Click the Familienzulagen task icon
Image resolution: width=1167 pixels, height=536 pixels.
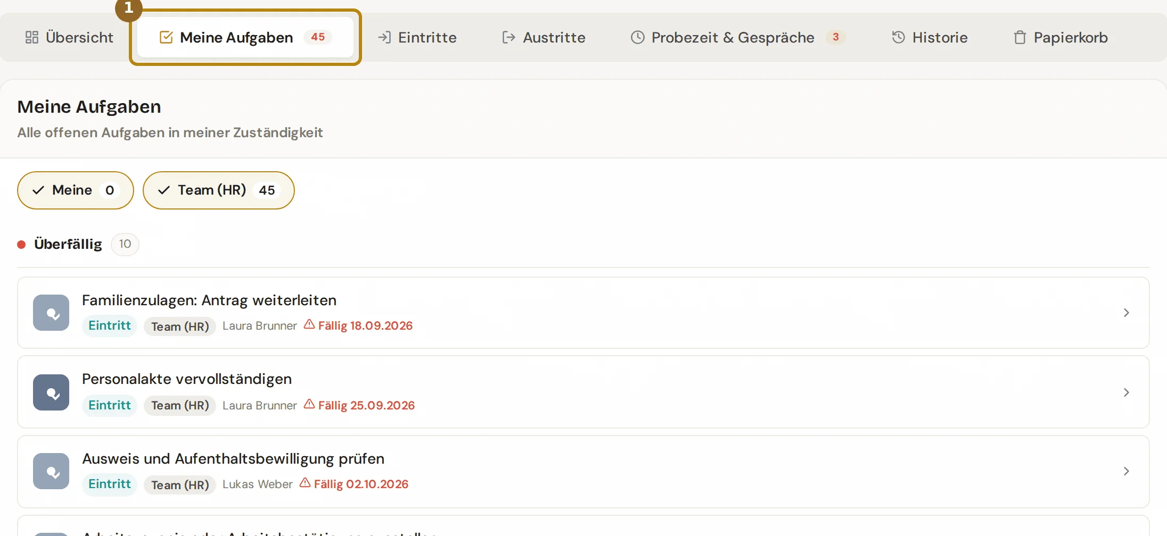[51, 313]
